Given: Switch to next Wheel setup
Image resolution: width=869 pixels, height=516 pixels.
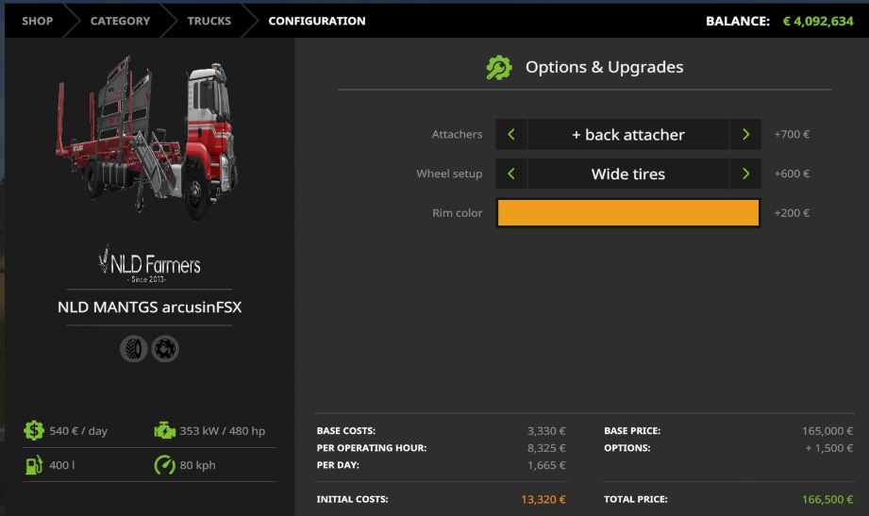Looking at the screenshot, I should 745,175.
